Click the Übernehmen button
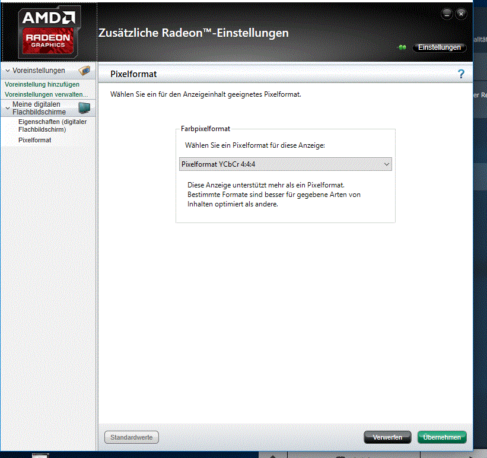 (x=442, y=437)
